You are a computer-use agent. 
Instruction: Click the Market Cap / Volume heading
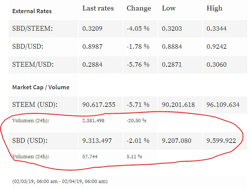pos(41,87)
